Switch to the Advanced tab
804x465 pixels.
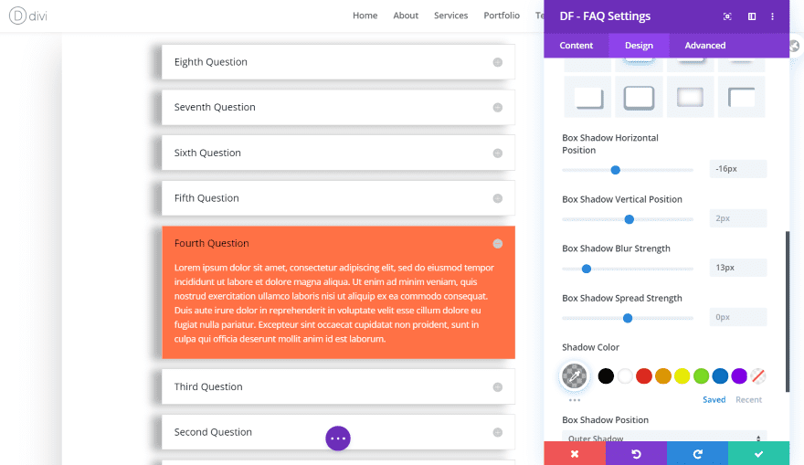[x=705, y=45]
